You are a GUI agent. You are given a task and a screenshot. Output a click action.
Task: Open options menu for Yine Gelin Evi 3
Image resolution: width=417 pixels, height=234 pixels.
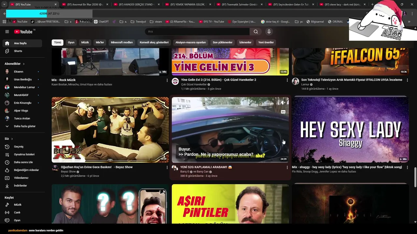(287, 80)
